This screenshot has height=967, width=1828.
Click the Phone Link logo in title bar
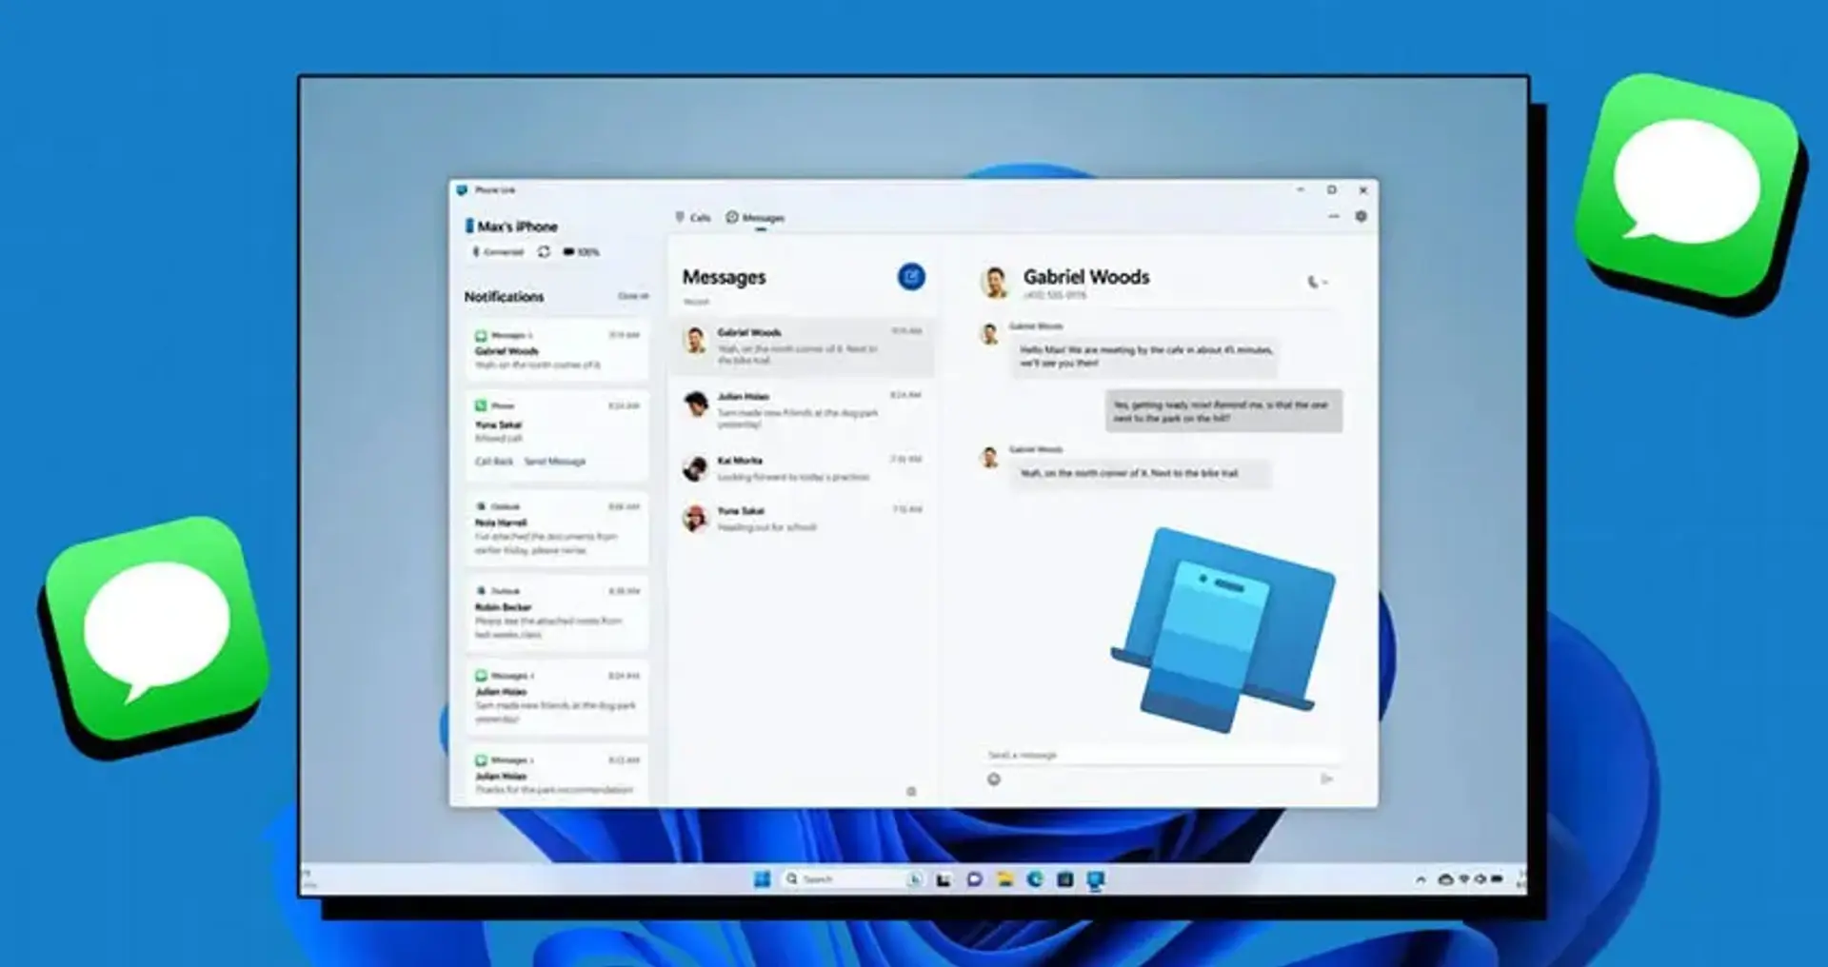[x=462, y=190]
